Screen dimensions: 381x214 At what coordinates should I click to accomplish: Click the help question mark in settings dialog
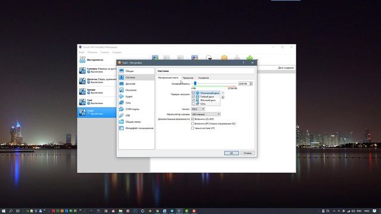tap(243, 62)
